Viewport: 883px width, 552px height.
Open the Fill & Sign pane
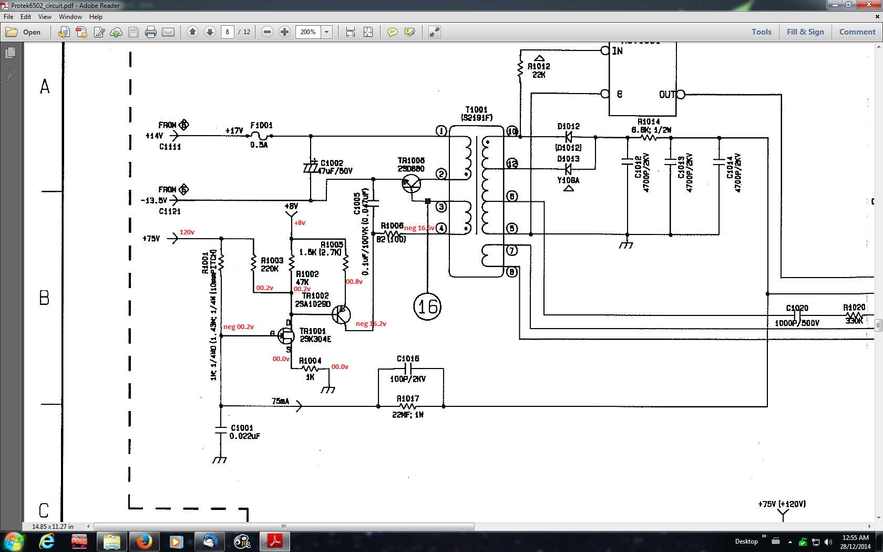point(805,32)
